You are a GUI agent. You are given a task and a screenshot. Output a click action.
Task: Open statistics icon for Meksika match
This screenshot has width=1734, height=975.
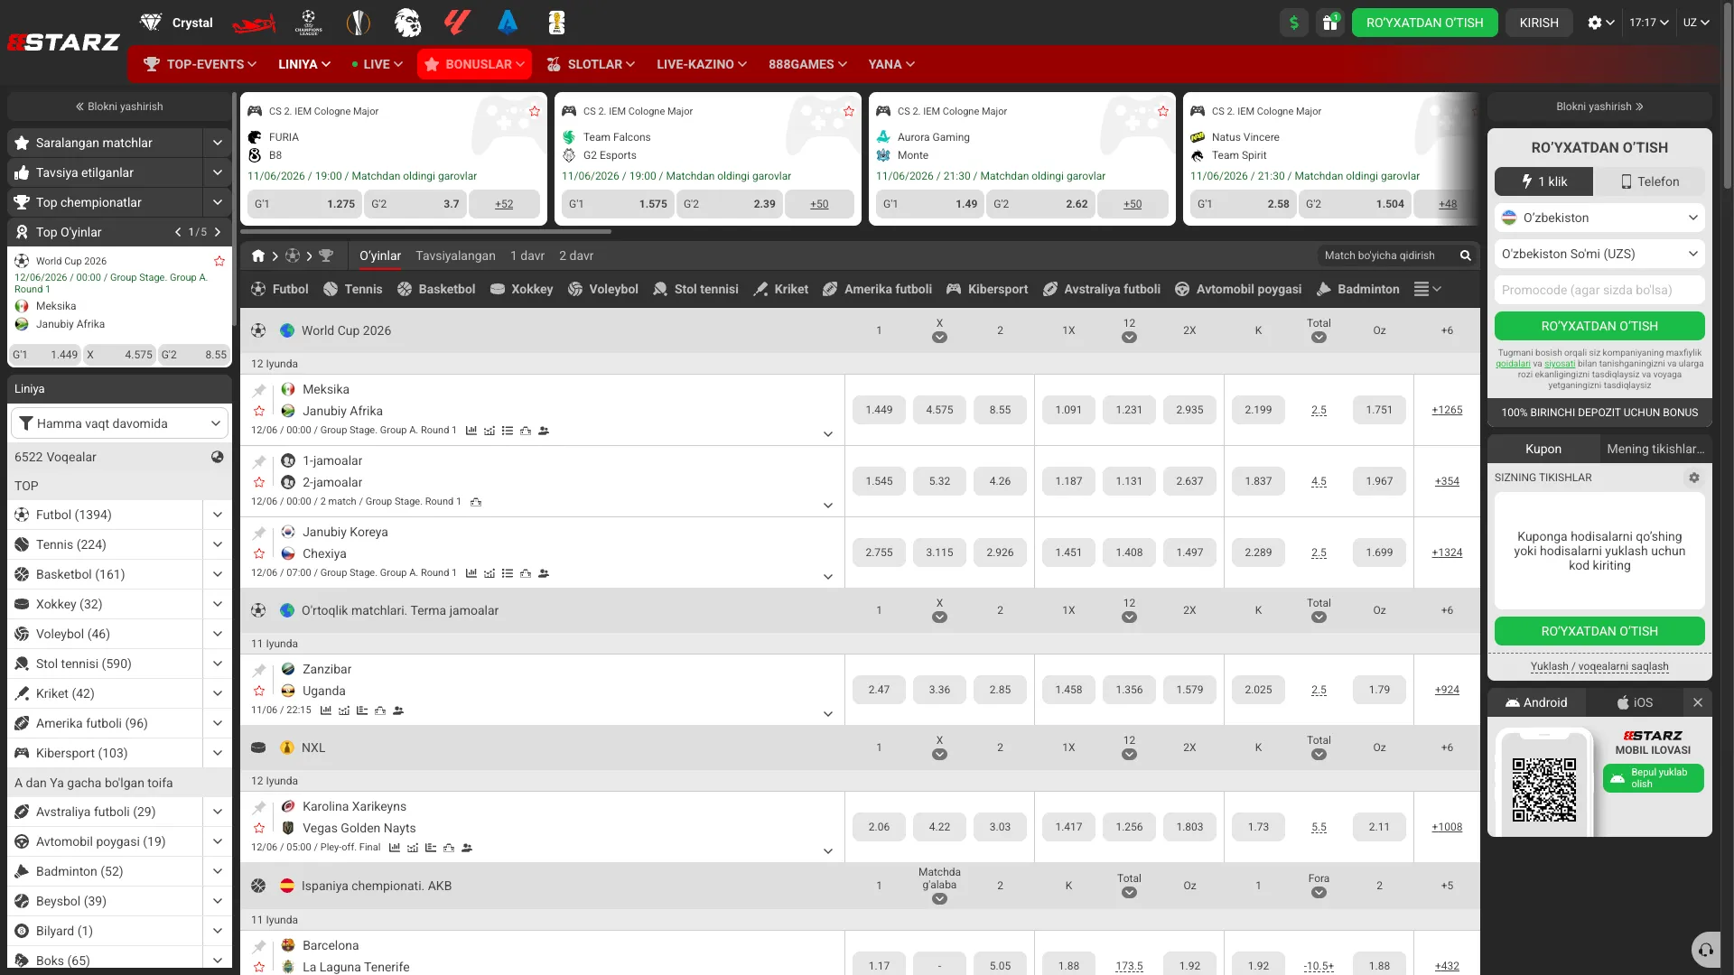(471, 431)
